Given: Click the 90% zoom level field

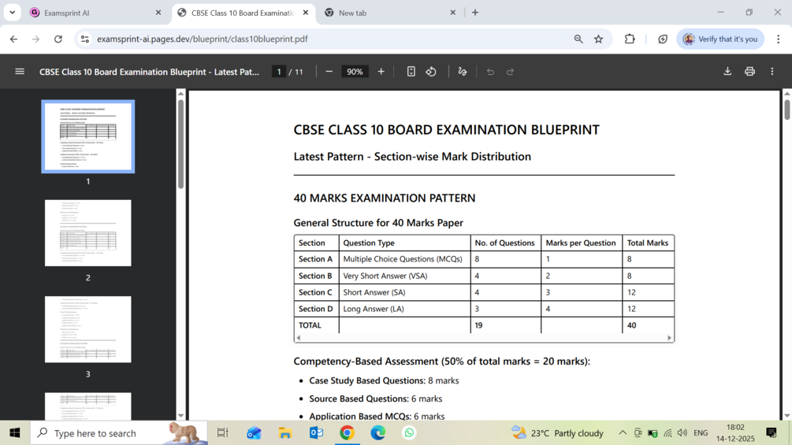Looking at the screenshot, I should [x=355, y=72].
